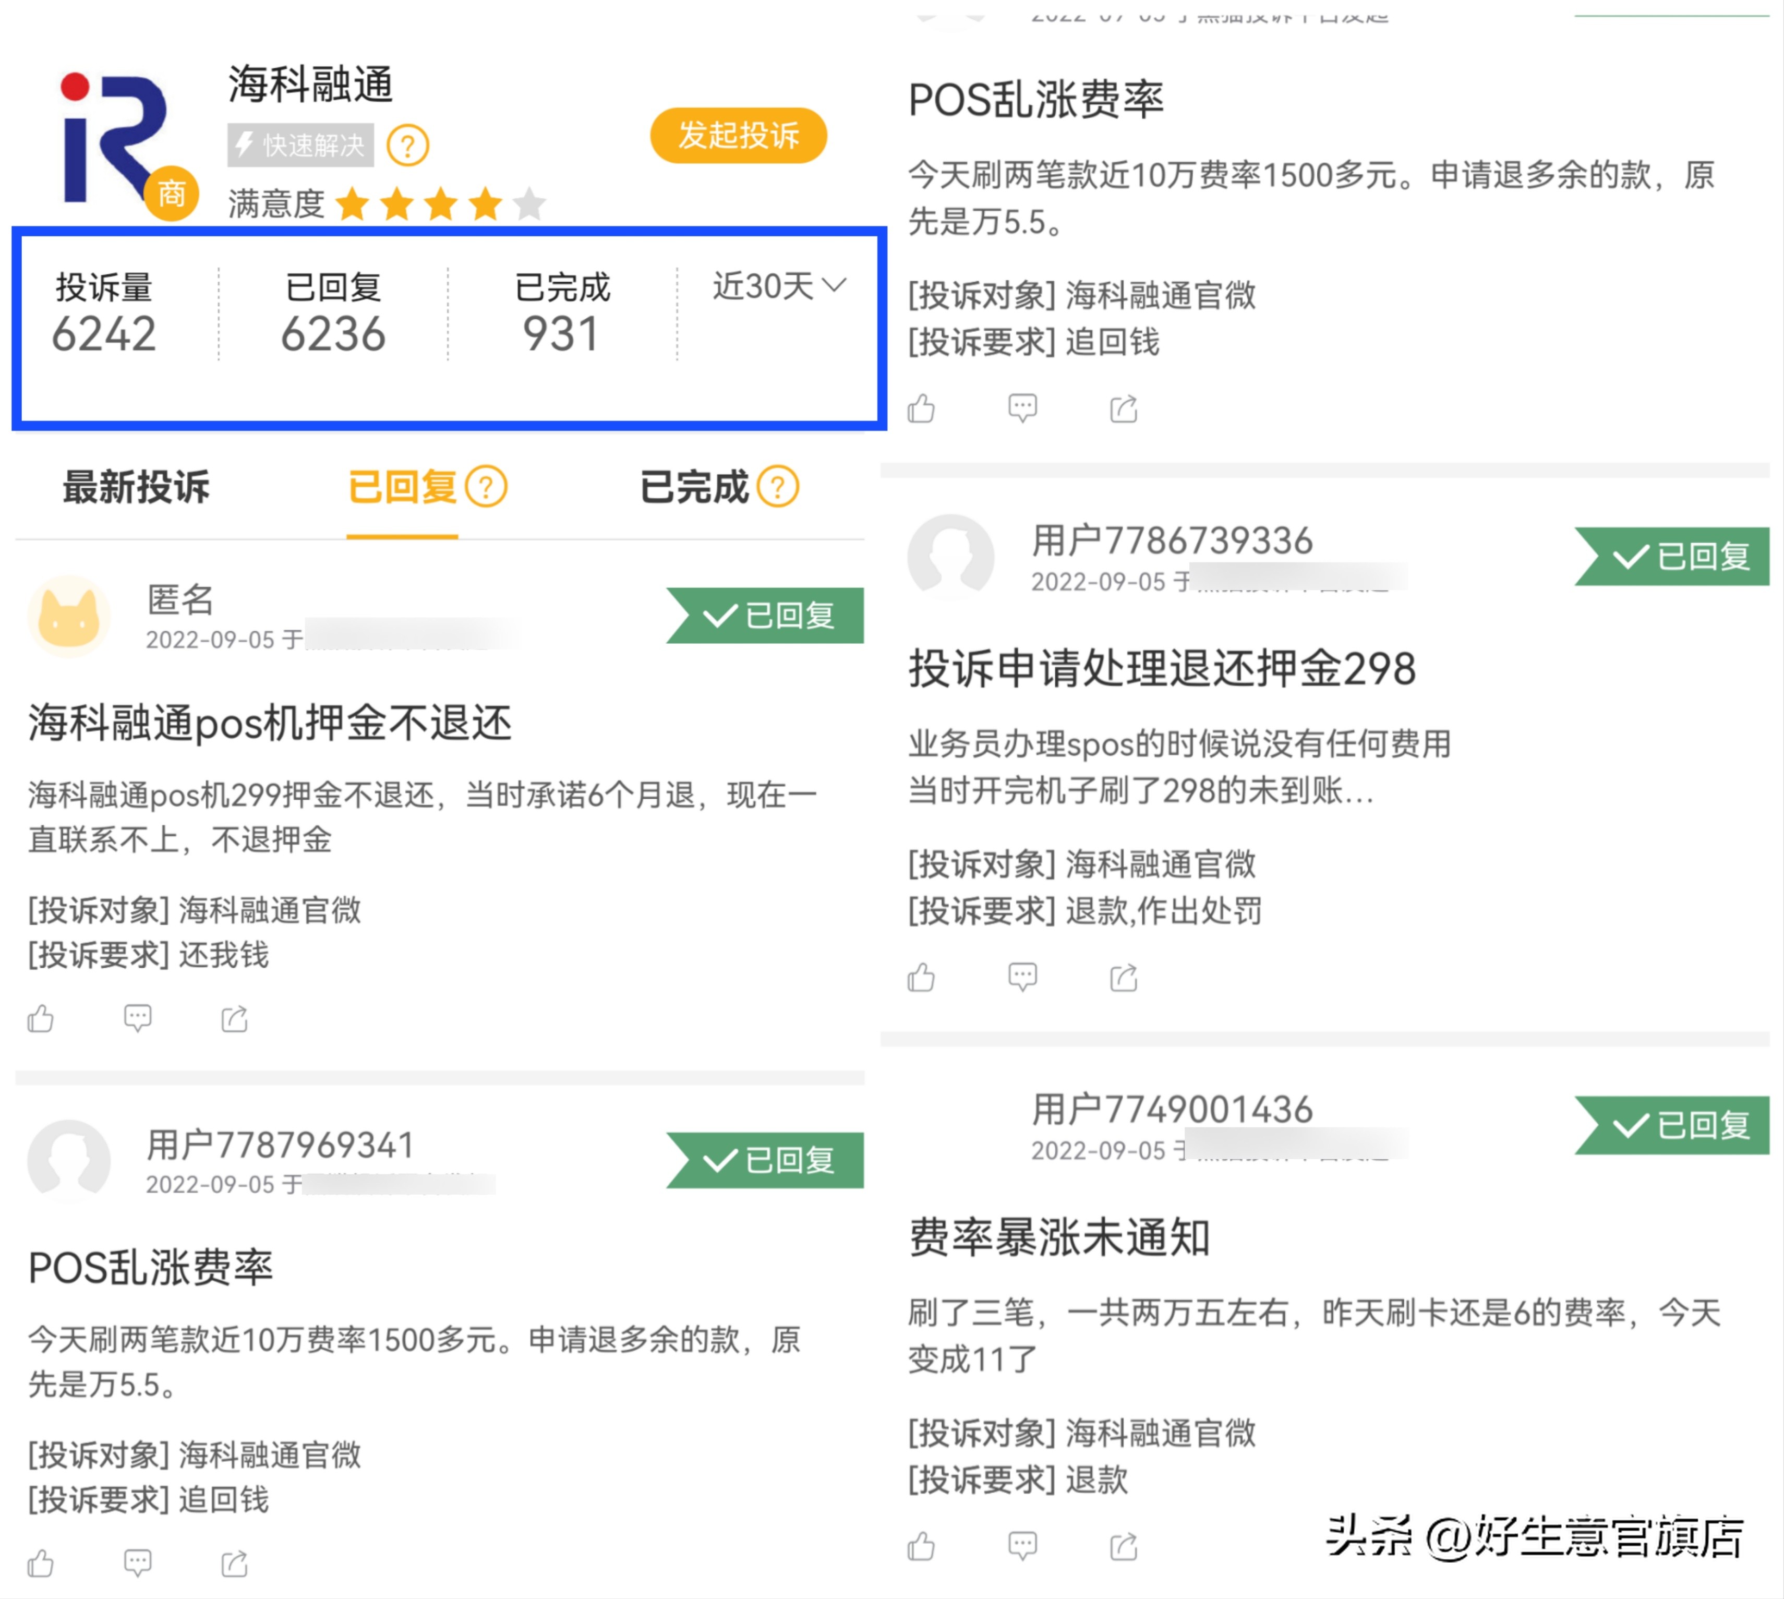Screen dimensions: 1784x1599
Task: Switch to the 已完成 tab
Action: (x=694, y=487)
